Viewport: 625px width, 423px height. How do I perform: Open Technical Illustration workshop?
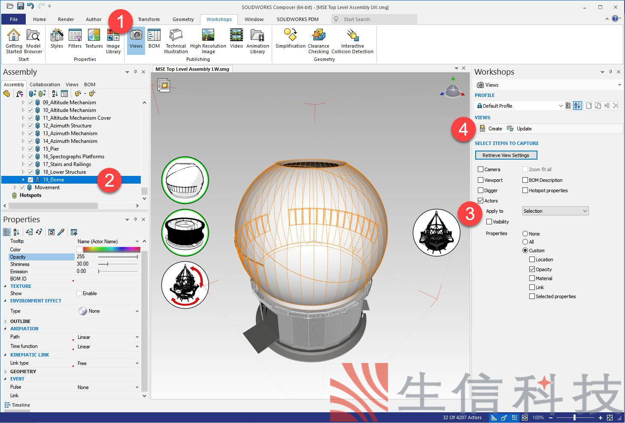pyautogui.click(x=176, y=41)
